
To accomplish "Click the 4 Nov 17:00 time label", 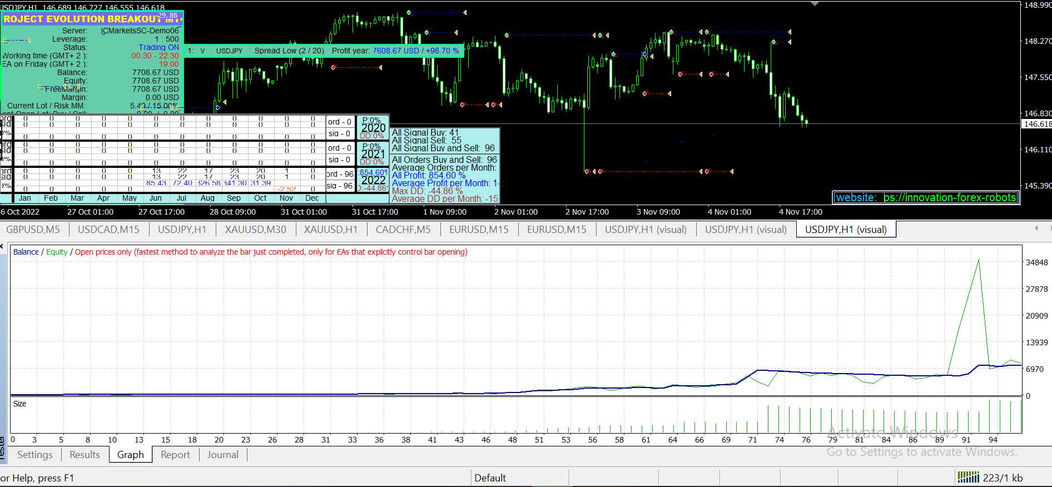I will click(800, 212).
